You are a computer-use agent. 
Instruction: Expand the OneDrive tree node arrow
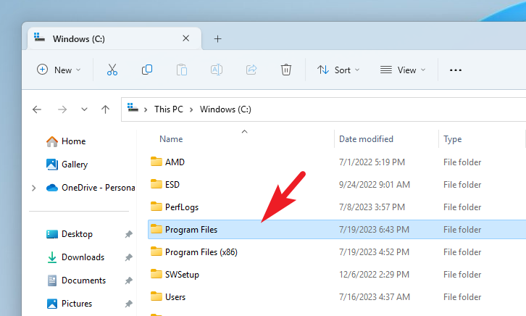pyautogui.click(x=33, y=188)
